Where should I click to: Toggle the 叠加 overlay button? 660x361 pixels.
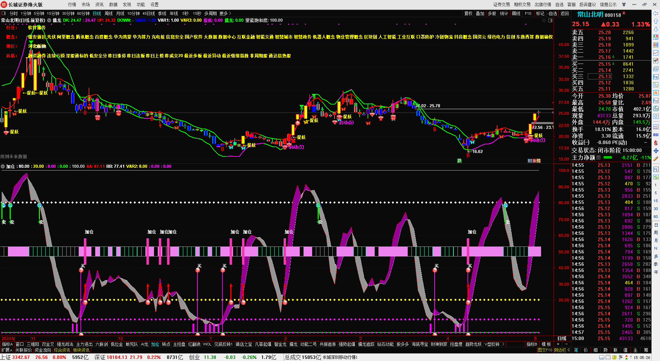480,13
